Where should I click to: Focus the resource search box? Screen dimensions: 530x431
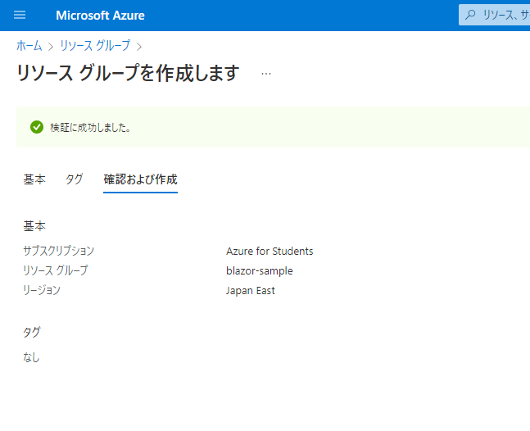tap(494, 15)
